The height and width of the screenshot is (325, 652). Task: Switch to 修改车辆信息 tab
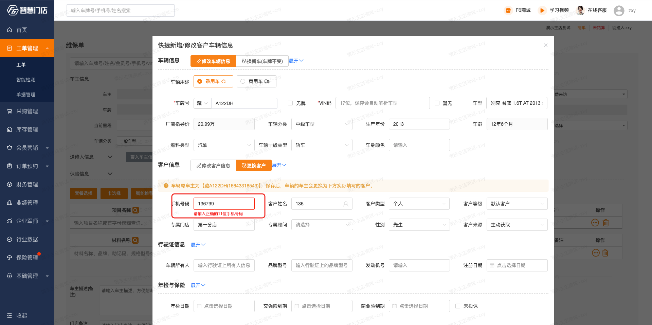tap(213, 61)
